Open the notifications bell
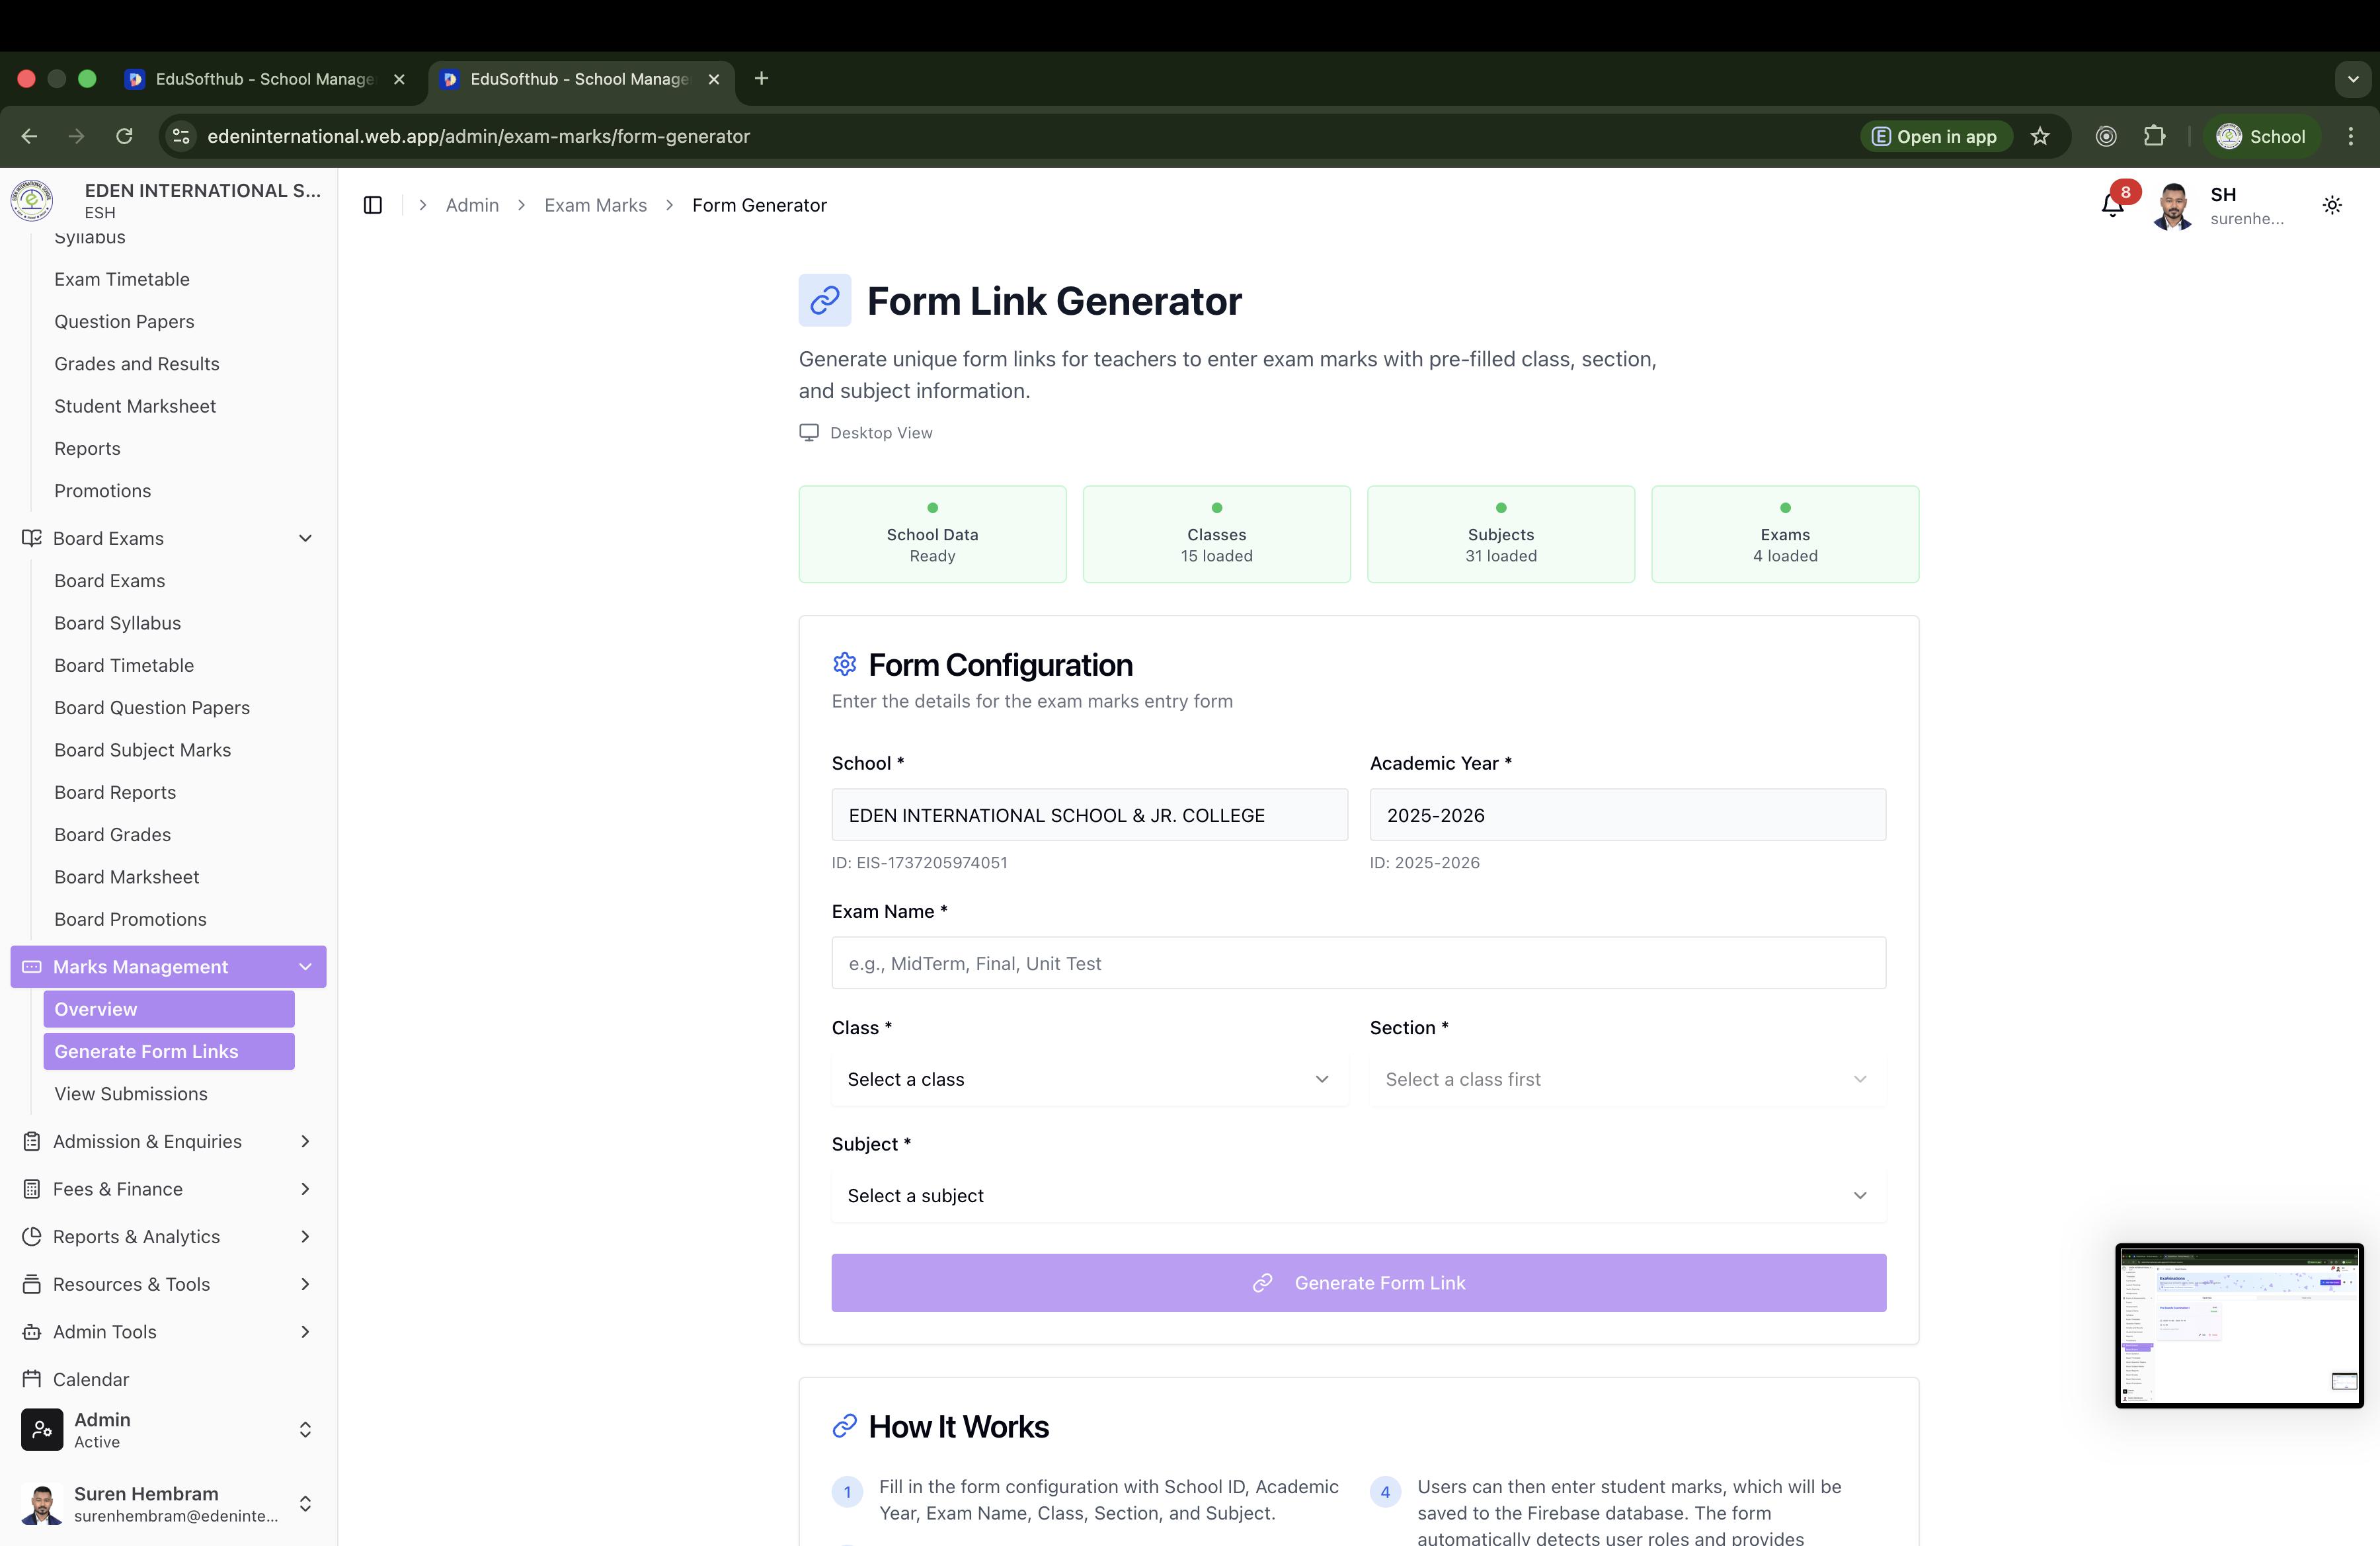This screenshot has height=1546, width=2380. tap(2112, 205)
